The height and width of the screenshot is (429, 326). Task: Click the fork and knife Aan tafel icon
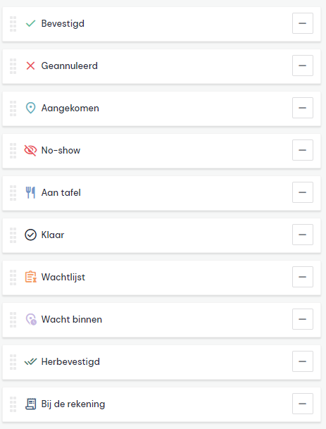31,192
